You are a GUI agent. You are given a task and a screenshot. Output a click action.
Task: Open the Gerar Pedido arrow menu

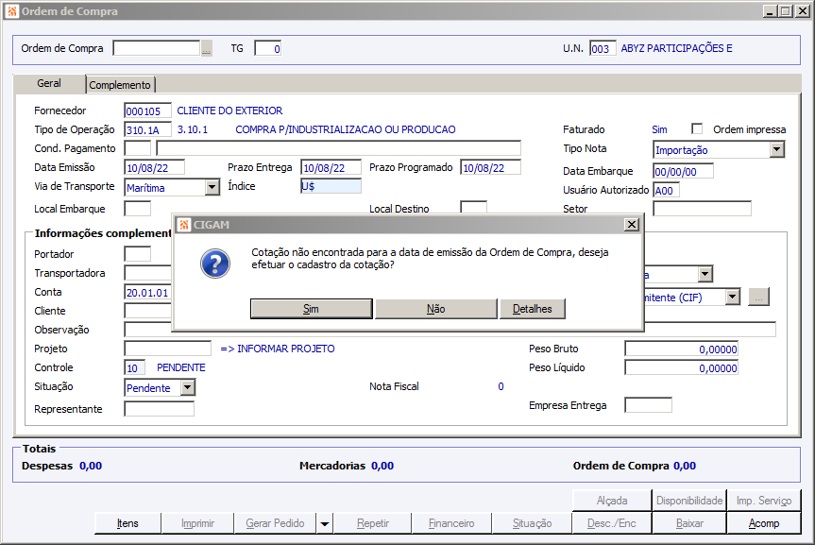324,523
